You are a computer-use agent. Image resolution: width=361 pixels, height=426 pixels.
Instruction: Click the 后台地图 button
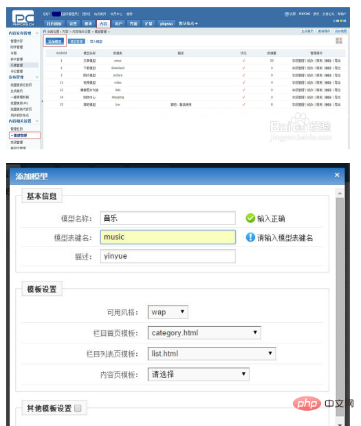[x=340, y=31]
